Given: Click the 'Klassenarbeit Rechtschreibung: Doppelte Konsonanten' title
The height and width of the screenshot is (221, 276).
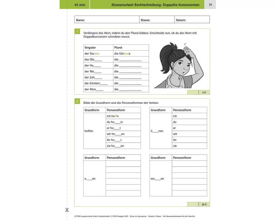Looking at the screenshot, I should pyautogui.click(x=155, y=5).
